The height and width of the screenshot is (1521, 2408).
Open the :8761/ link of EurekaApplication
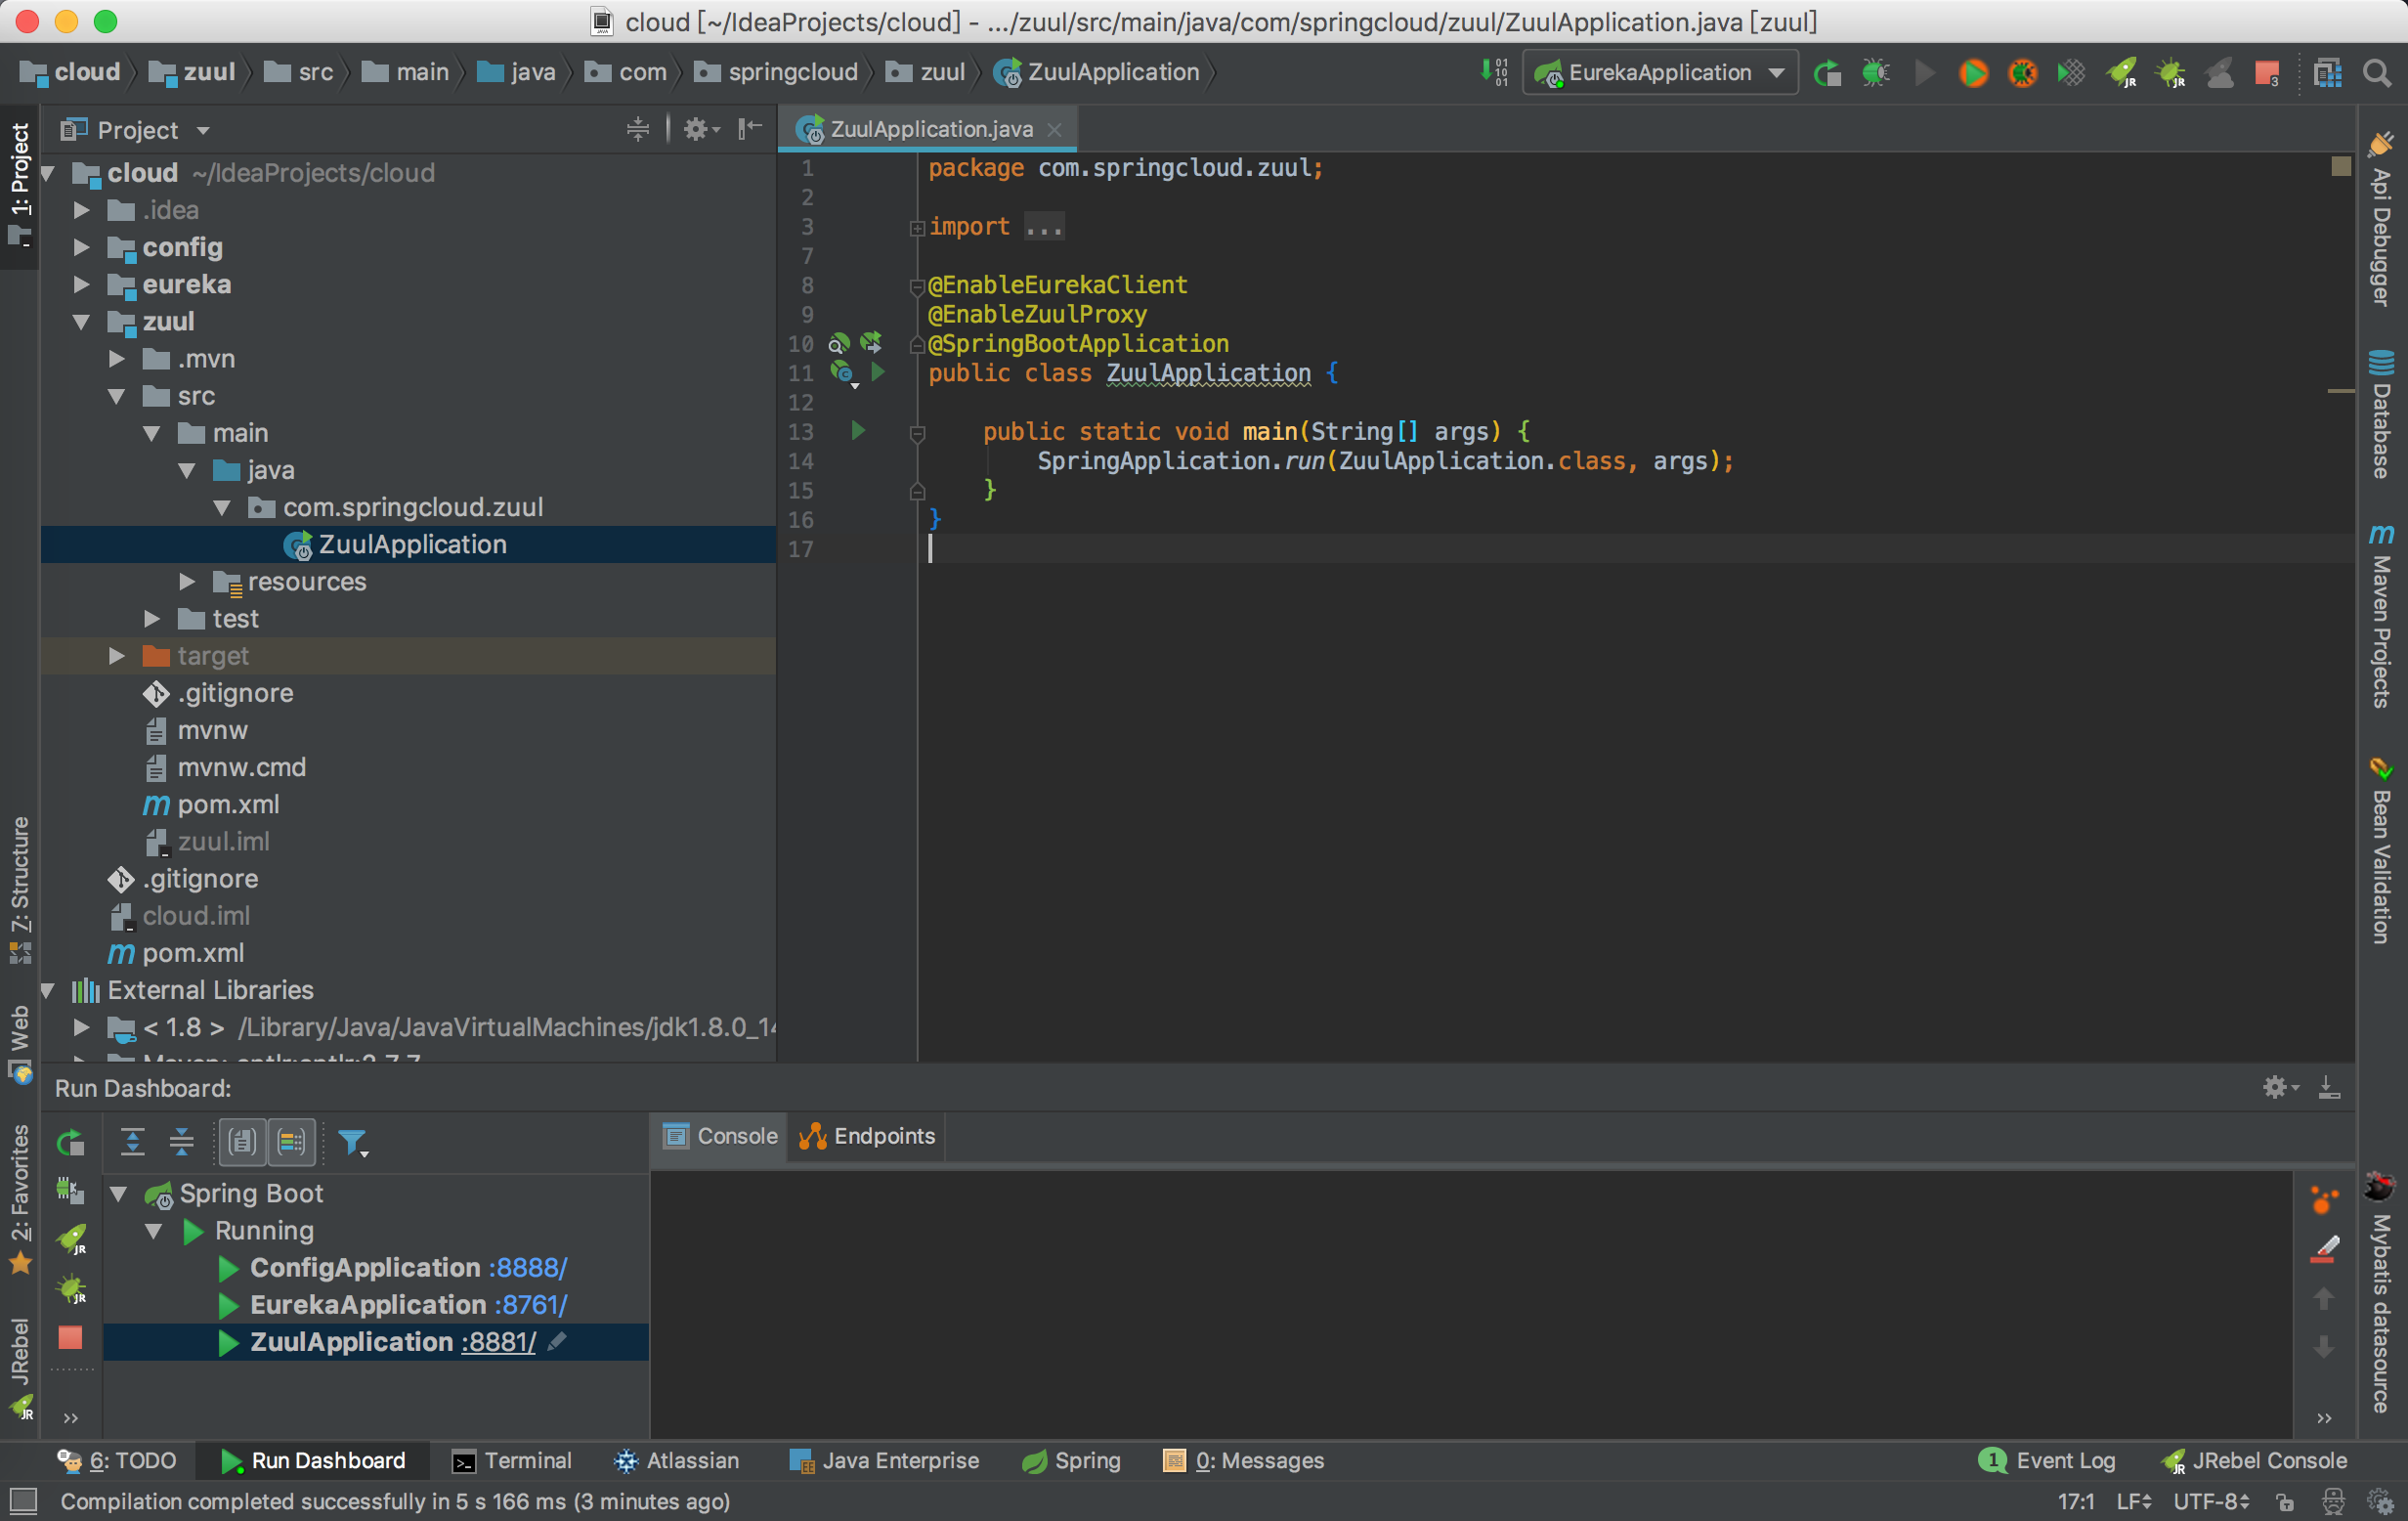click(530, 1305)
